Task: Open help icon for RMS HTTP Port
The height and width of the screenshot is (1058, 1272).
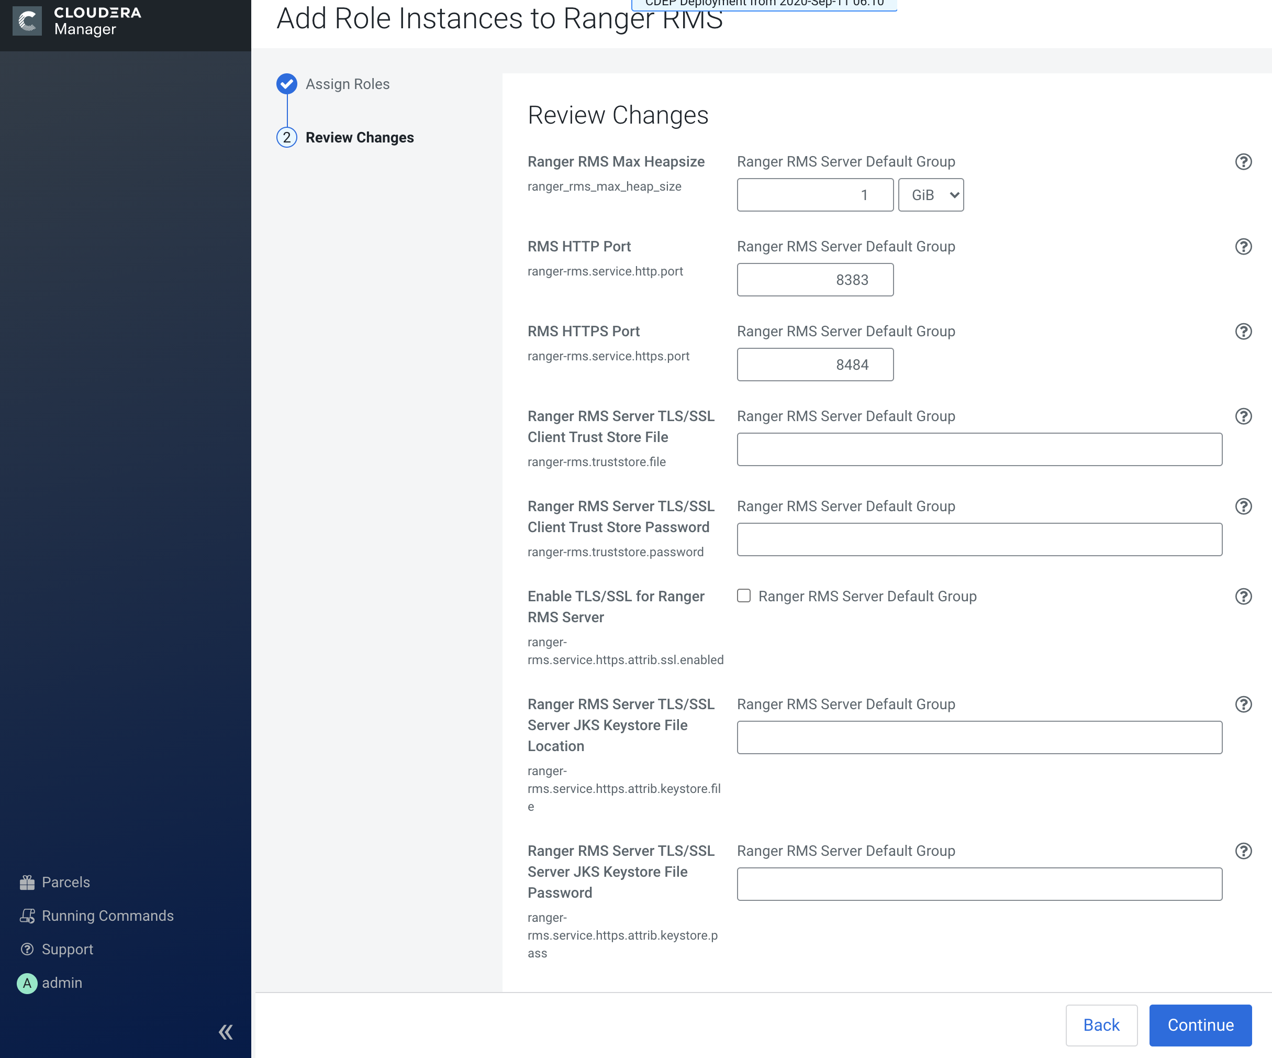Action: 1243,247
